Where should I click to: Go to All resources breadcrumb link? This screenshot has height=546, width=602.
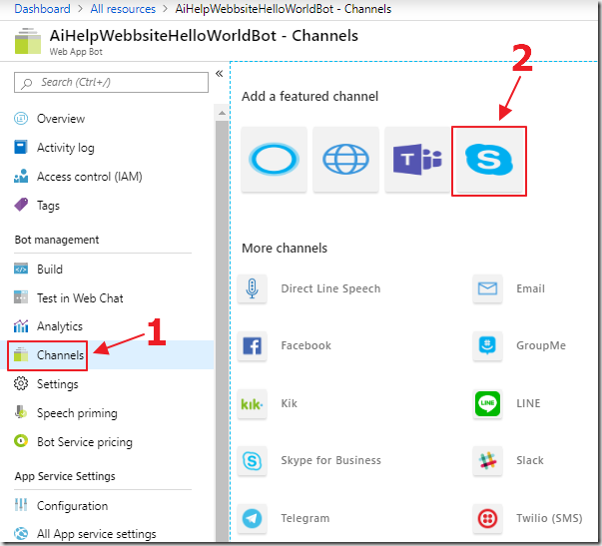click(123, 9)
